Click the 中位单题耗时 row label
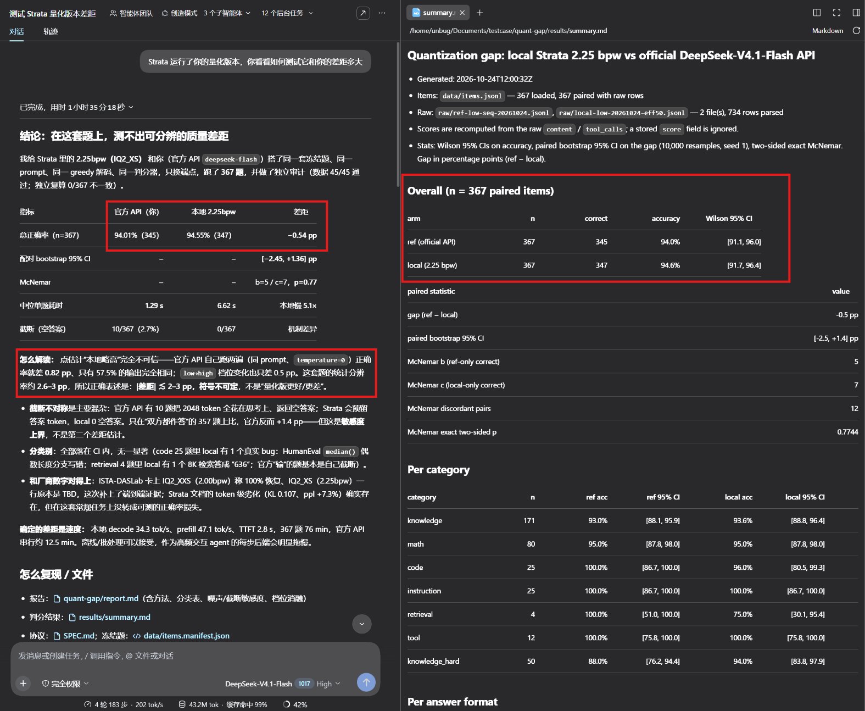 (x=41, y=305)
